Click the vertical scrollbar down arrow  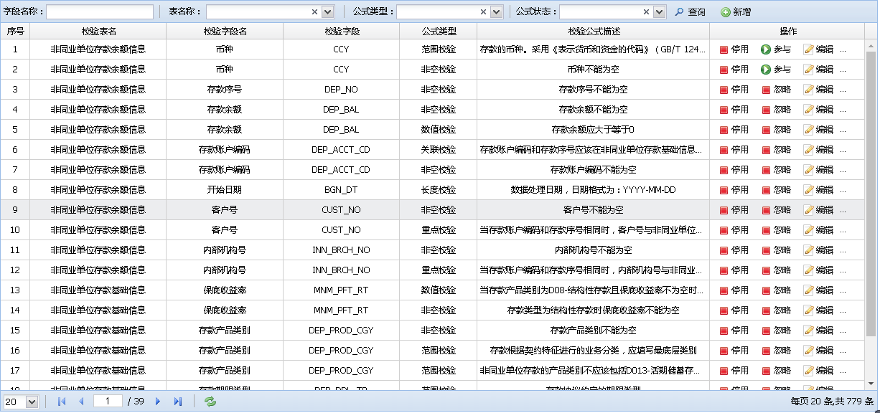871,384
